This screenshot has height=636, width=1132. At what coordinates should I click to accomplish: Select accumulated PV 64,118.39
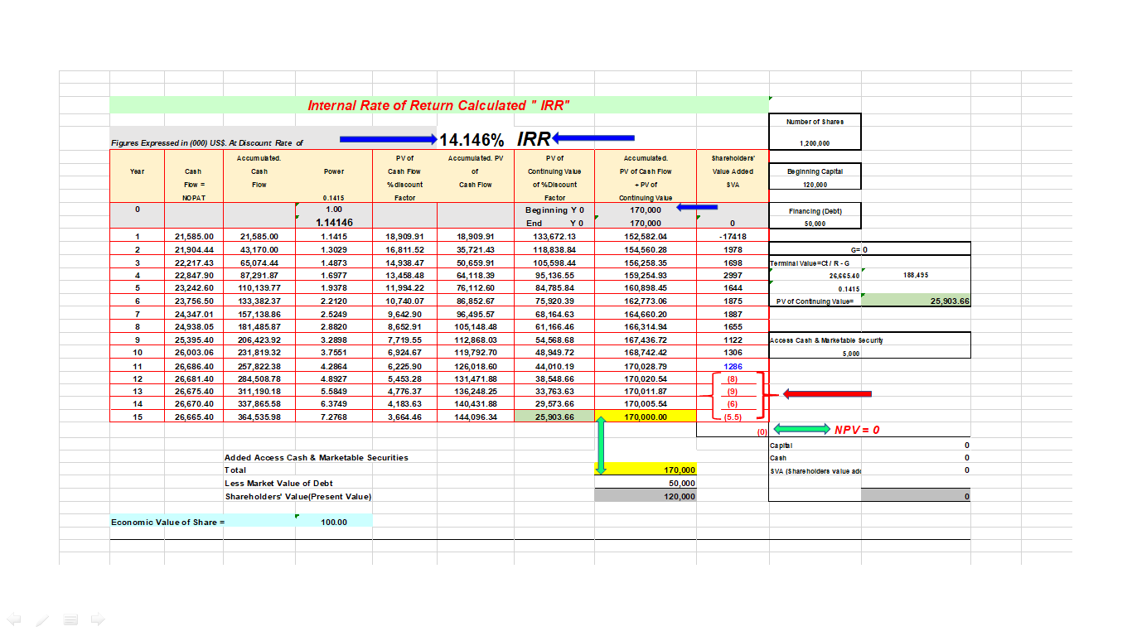click(476, 277)
